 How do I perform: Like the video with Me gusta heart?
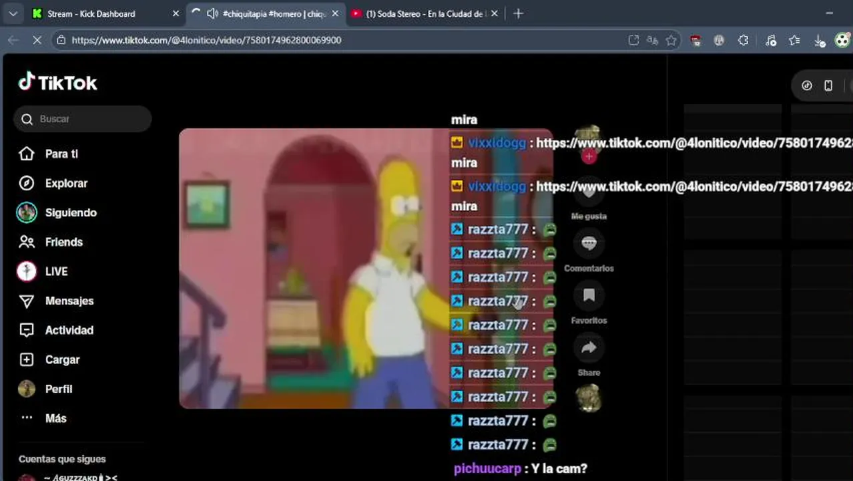(589, 193)
